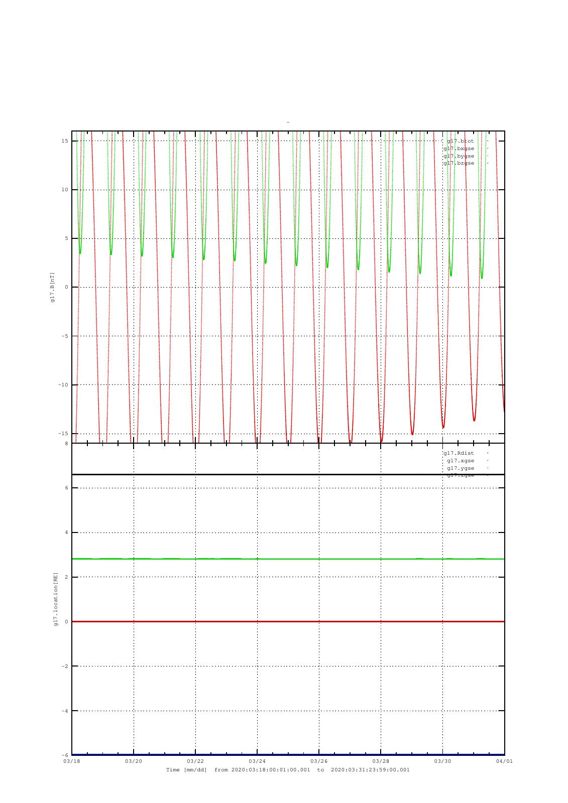
Task: Click the 10 tick on the magnetic field axis
Action: click(65, 190)
